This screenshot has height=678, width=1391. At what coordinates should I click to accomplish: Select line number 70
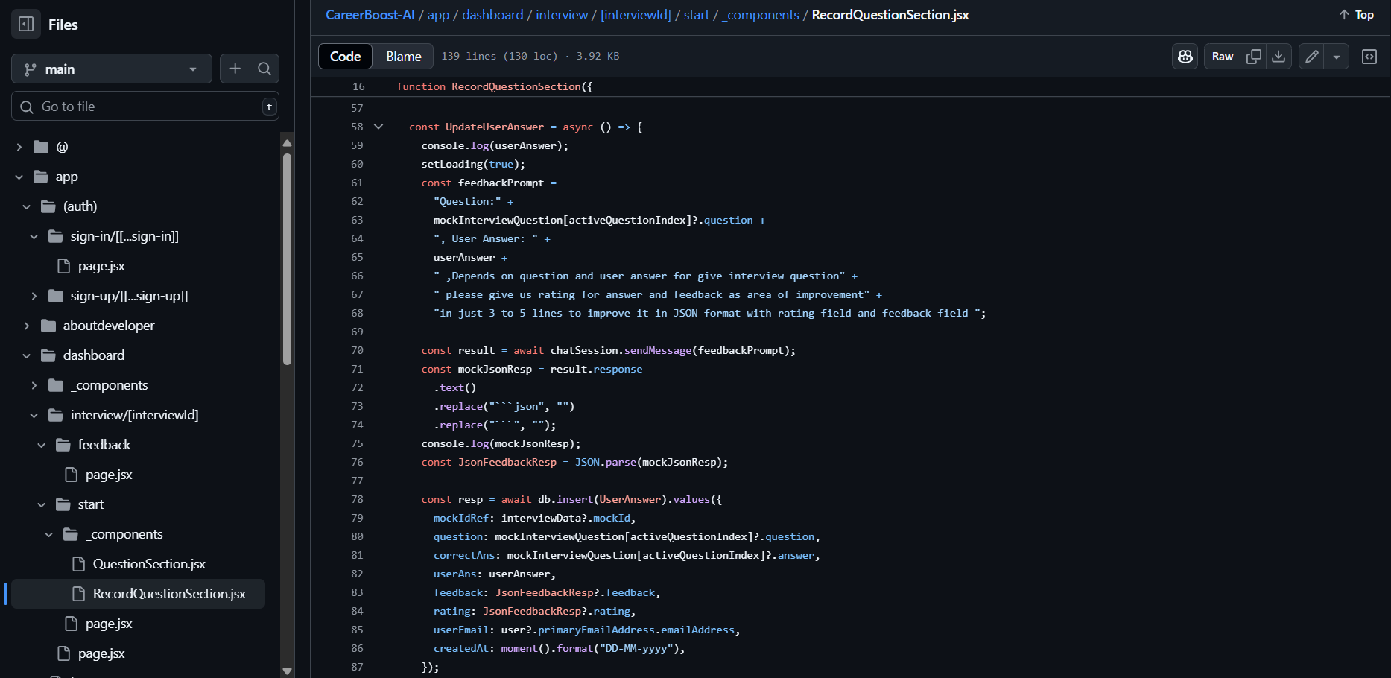point(357,350)
